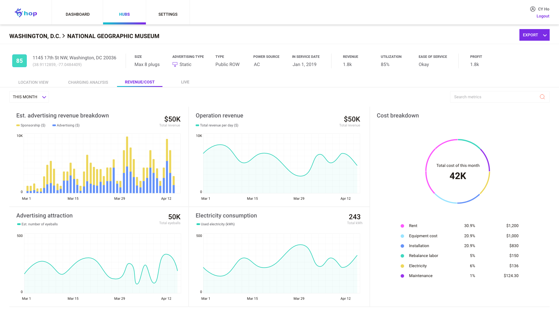Screen dimensions: 559x314
Task: Click Rebalance labor teal color dot
Action: click(402, 256)
